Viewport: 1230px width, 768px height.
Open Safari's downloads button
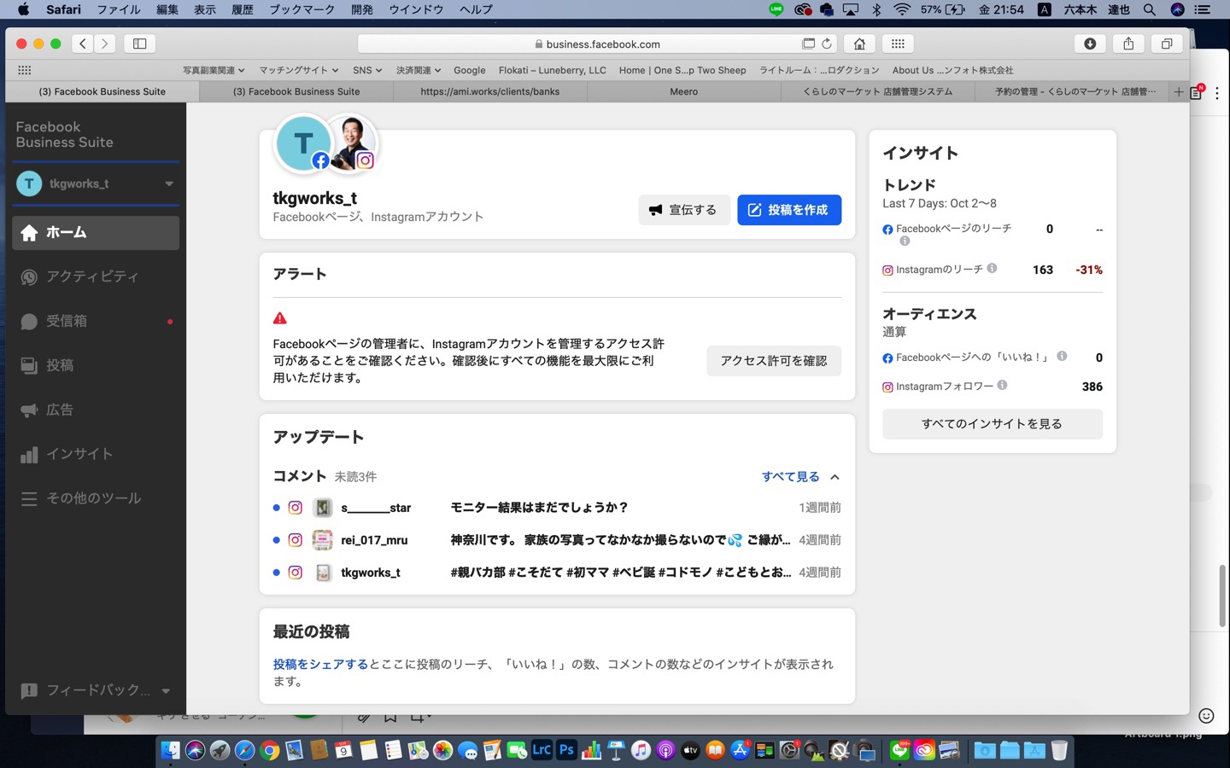pyautogui.click(x=1090, y=44)
